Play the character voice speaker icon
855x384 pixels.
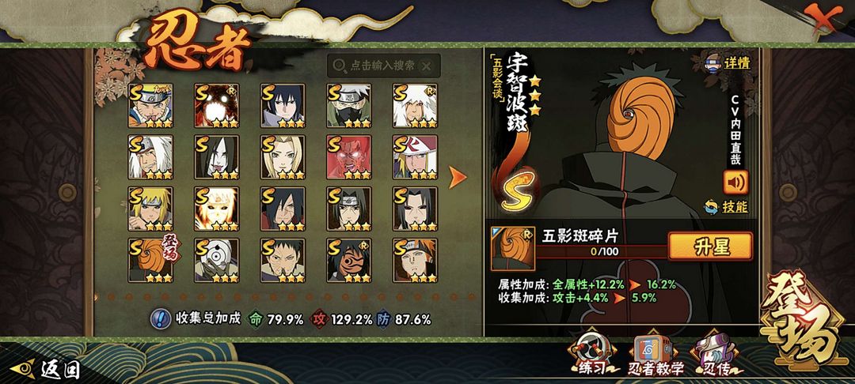(x=735, y=183)
